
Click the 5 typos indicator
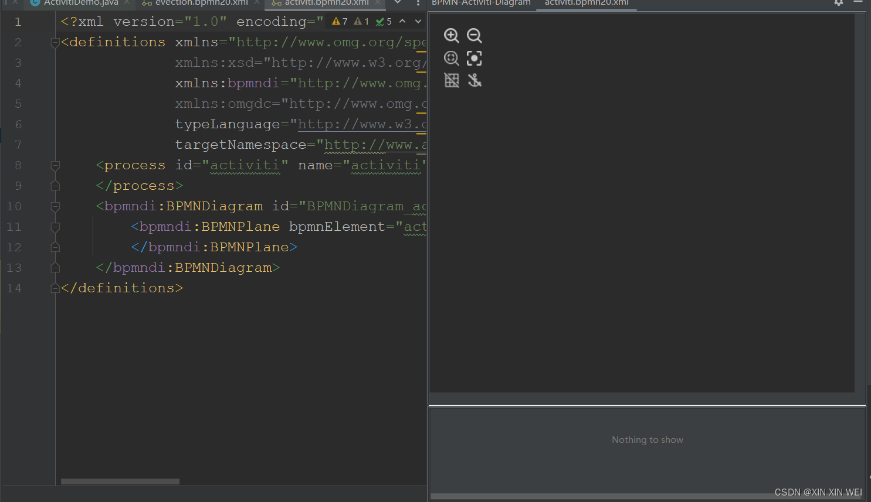click(384, 21)
